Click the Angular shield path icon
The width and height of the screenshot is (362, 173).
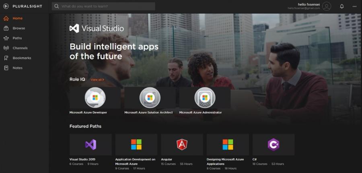(x=182, y=145)
